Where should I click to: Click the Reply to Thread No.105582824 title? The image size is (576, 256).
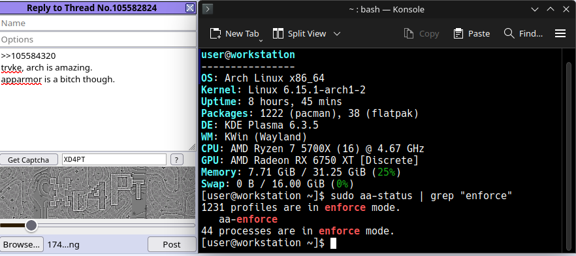92,8
